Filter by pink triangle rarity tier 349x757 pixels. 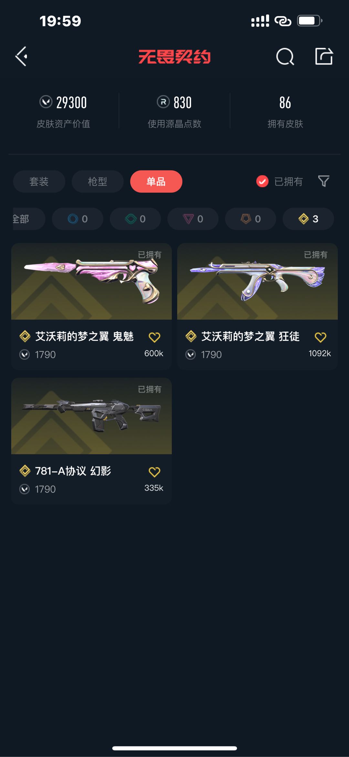pos(193,219)
